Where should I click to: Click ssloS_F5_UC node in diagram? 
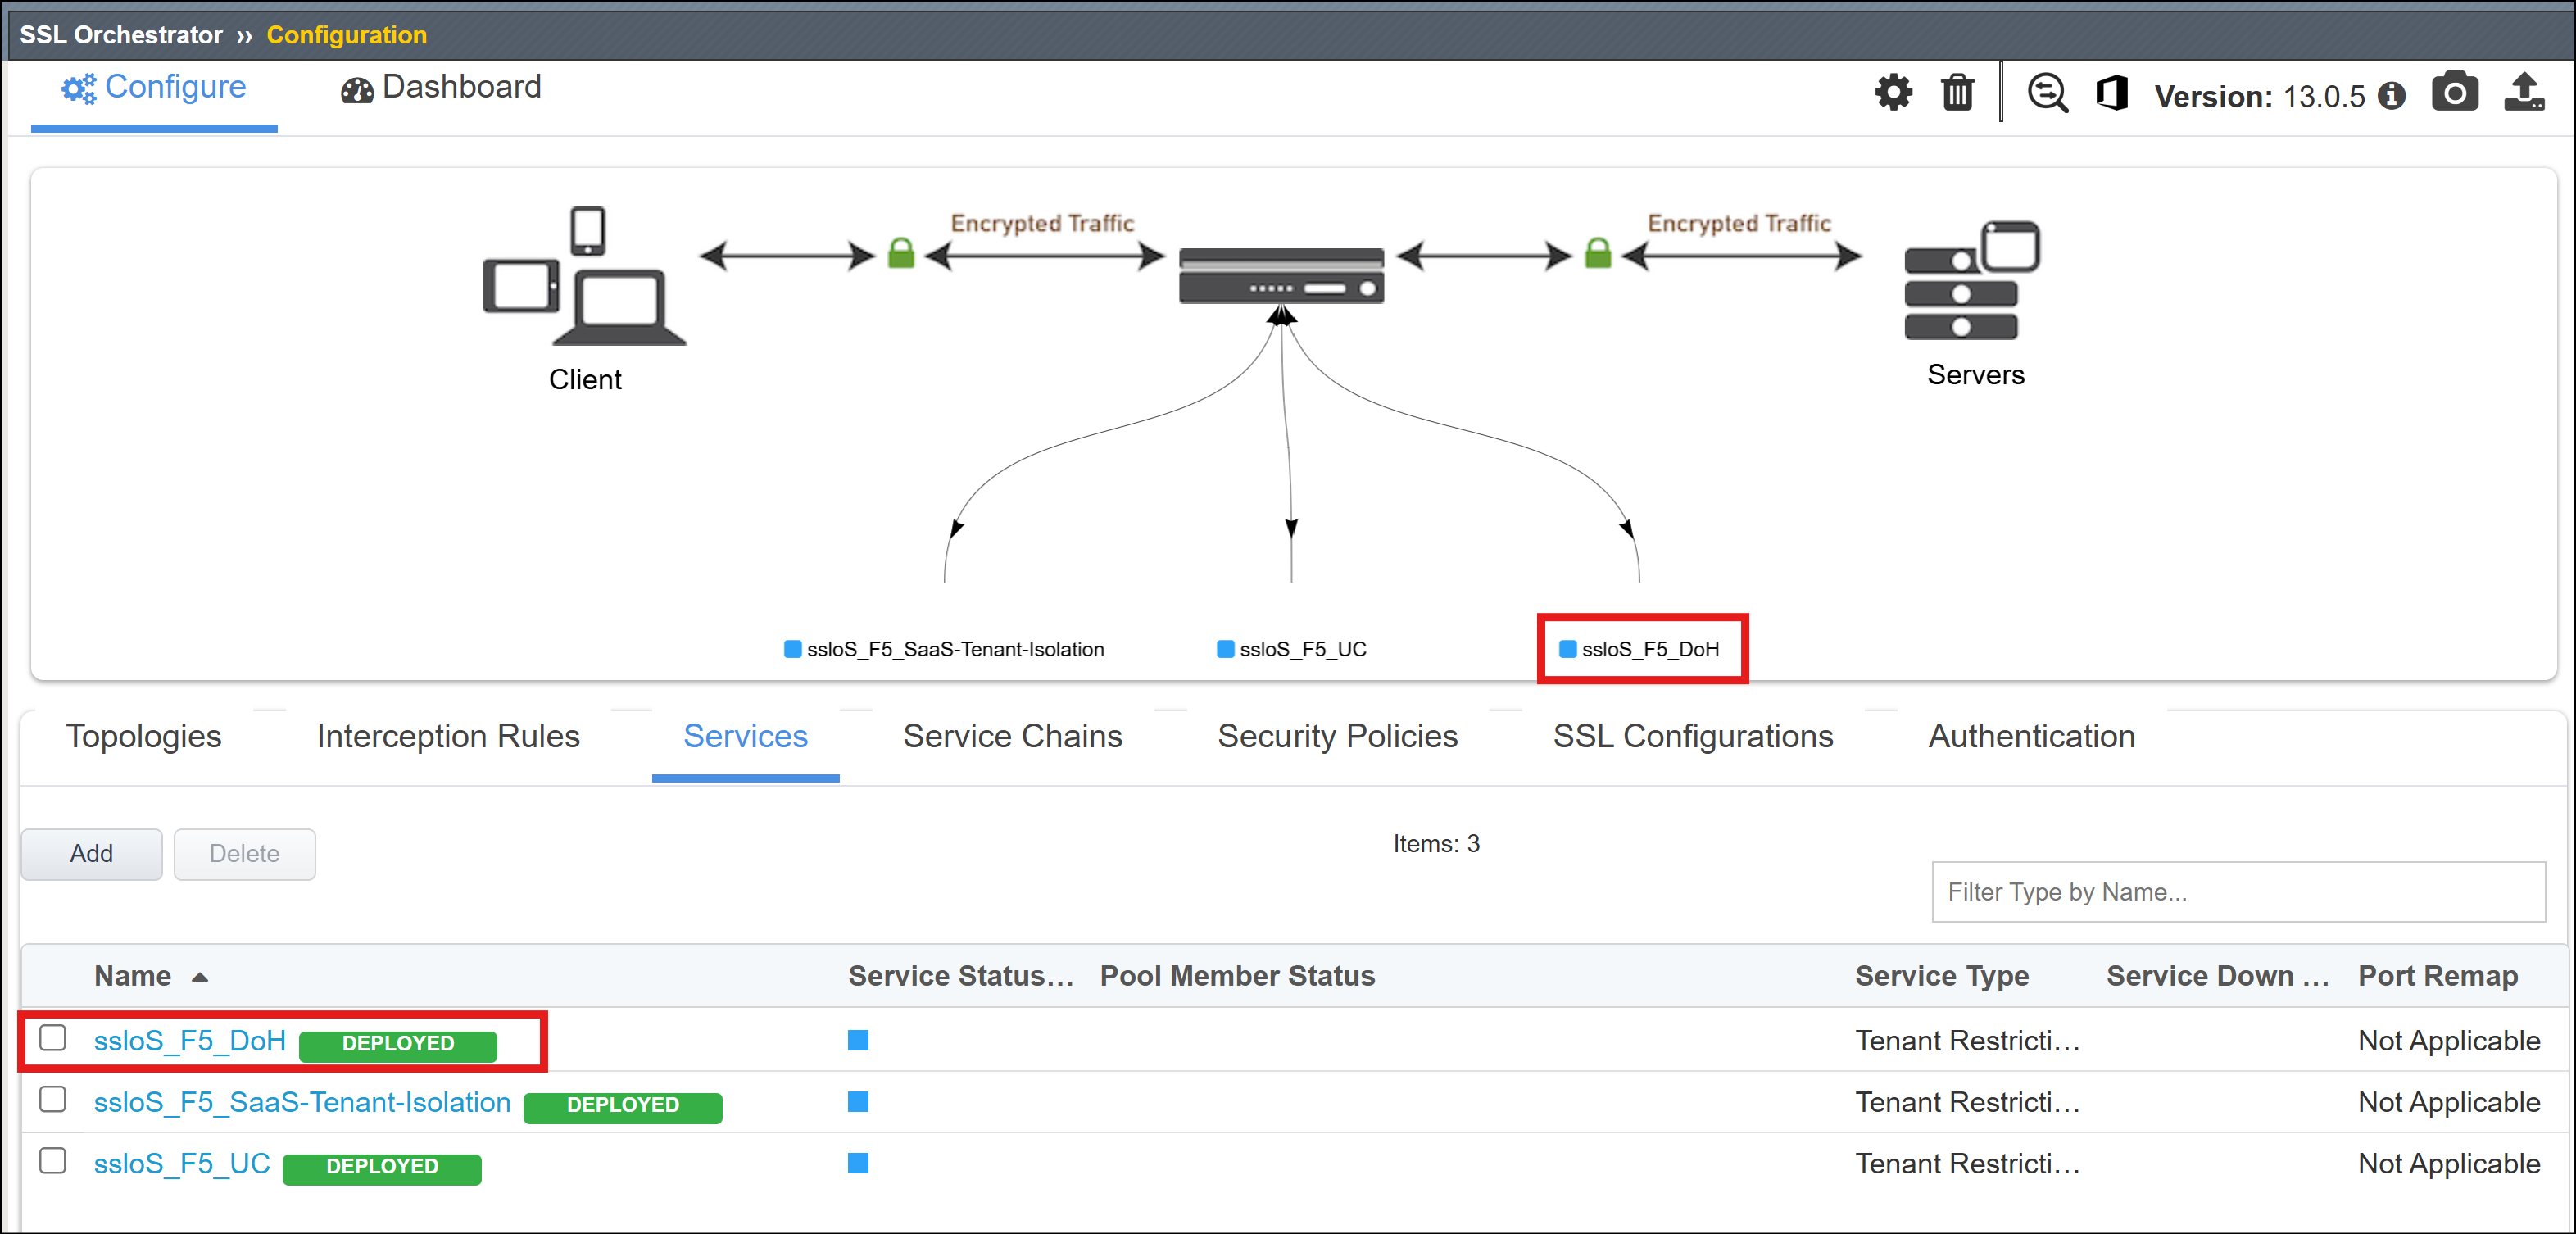click(1291, 649)
